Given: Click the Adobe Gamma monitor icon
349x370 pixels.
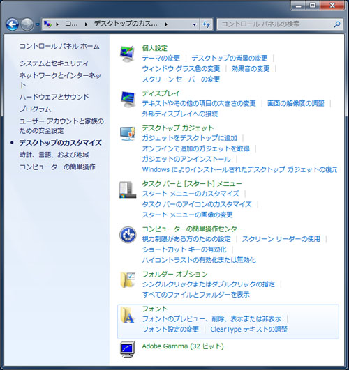Looking at the screenshot, I should pos(128,350).
